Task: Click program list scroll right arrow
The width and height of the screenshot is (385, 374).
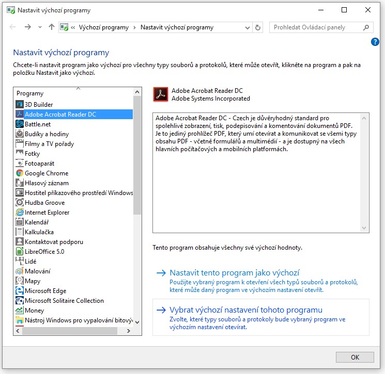Action: pos(128,331)
